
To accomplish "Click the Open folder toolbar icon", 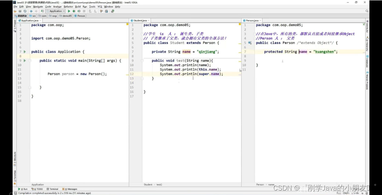I will 15,11.
